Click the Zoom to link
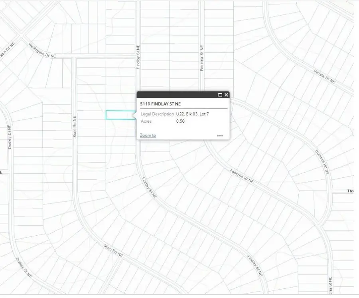Screen dimensions: 359x298 click(148, 135)
